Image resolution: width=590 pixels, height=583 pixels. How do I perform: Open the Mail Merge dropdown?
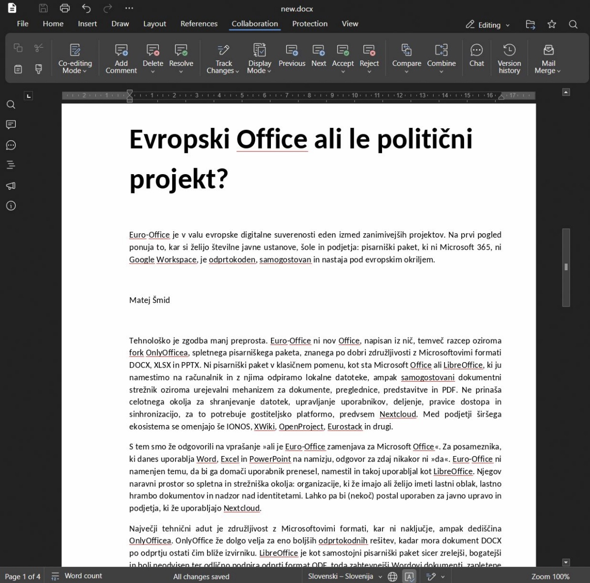click(x=548, y=59)
